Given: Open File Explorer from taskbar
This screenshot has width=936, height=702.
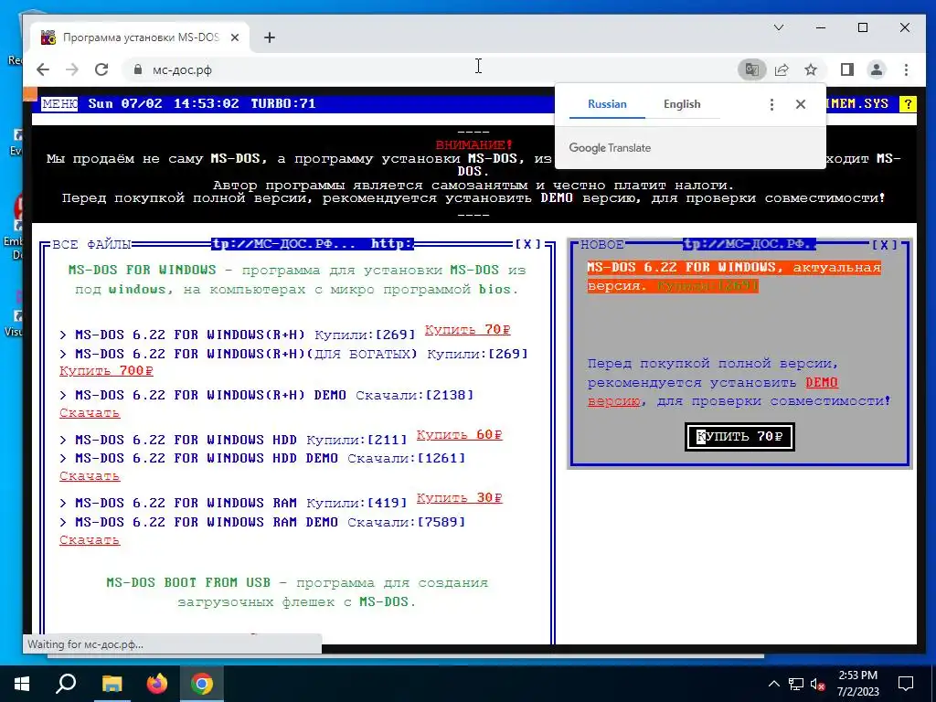Looking at the screenshot, I should coord(112,684).
